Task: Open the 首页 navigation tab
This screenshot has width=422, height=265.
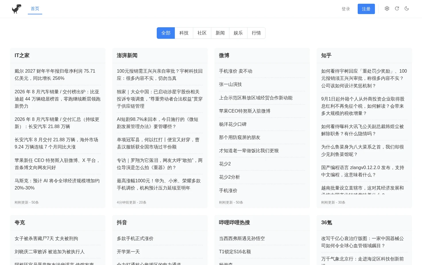Action: click(x=35, y=9)
